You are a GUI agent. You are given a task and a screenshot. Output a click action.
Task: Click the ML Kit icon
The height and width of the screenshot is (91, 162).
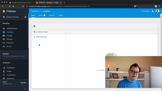point(4,47)
